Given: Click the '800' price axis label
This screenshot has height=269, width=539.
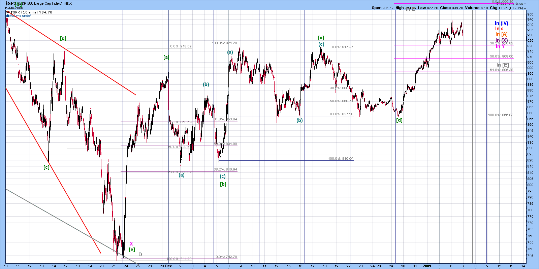Looking at the screenshot, I should tap(530, 185).
